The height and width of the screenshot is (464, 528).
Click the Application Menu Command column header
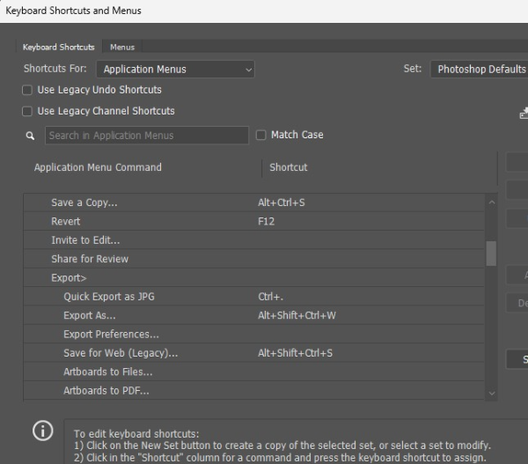pos(98,167)
